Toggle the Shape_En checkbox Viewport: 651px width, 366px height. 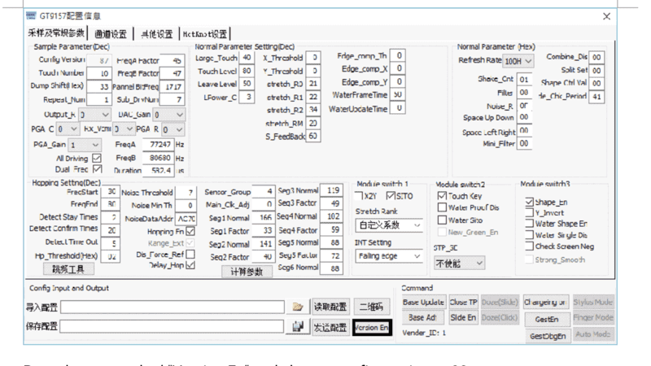[530, 202]
